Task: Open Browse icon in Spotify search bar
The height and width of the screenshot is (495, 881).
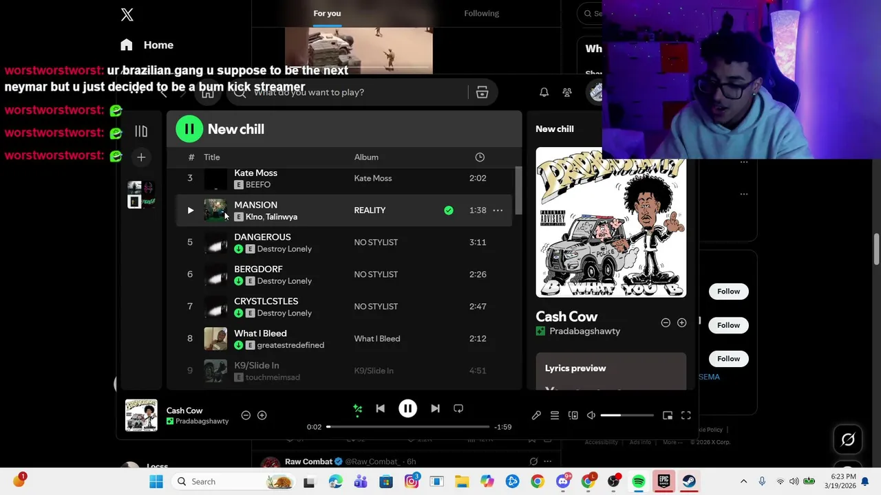Action: [482, 92]
